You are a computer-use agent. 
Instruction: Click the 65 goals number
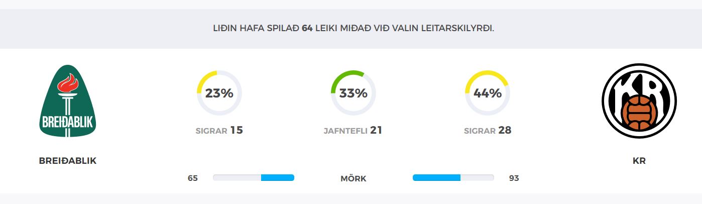193,178
